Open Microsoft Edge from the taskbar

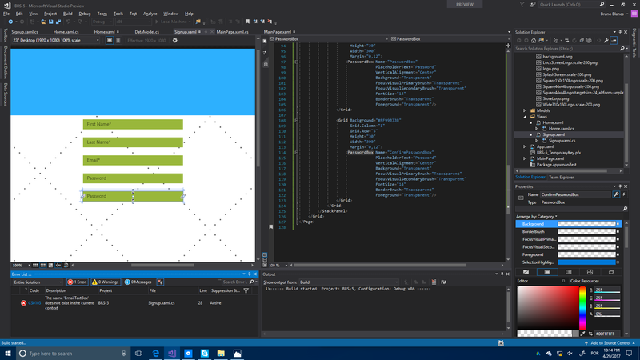[x=154, y=353]
